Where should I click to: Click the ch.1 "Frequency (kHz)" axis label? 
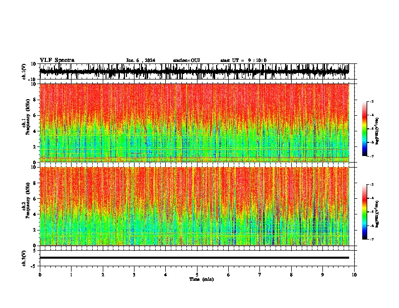28,117
